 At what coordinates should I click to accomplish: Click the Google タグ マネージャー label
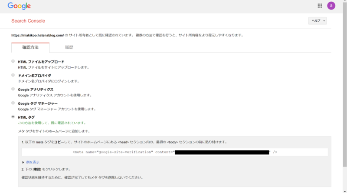[x=38, y=103]
